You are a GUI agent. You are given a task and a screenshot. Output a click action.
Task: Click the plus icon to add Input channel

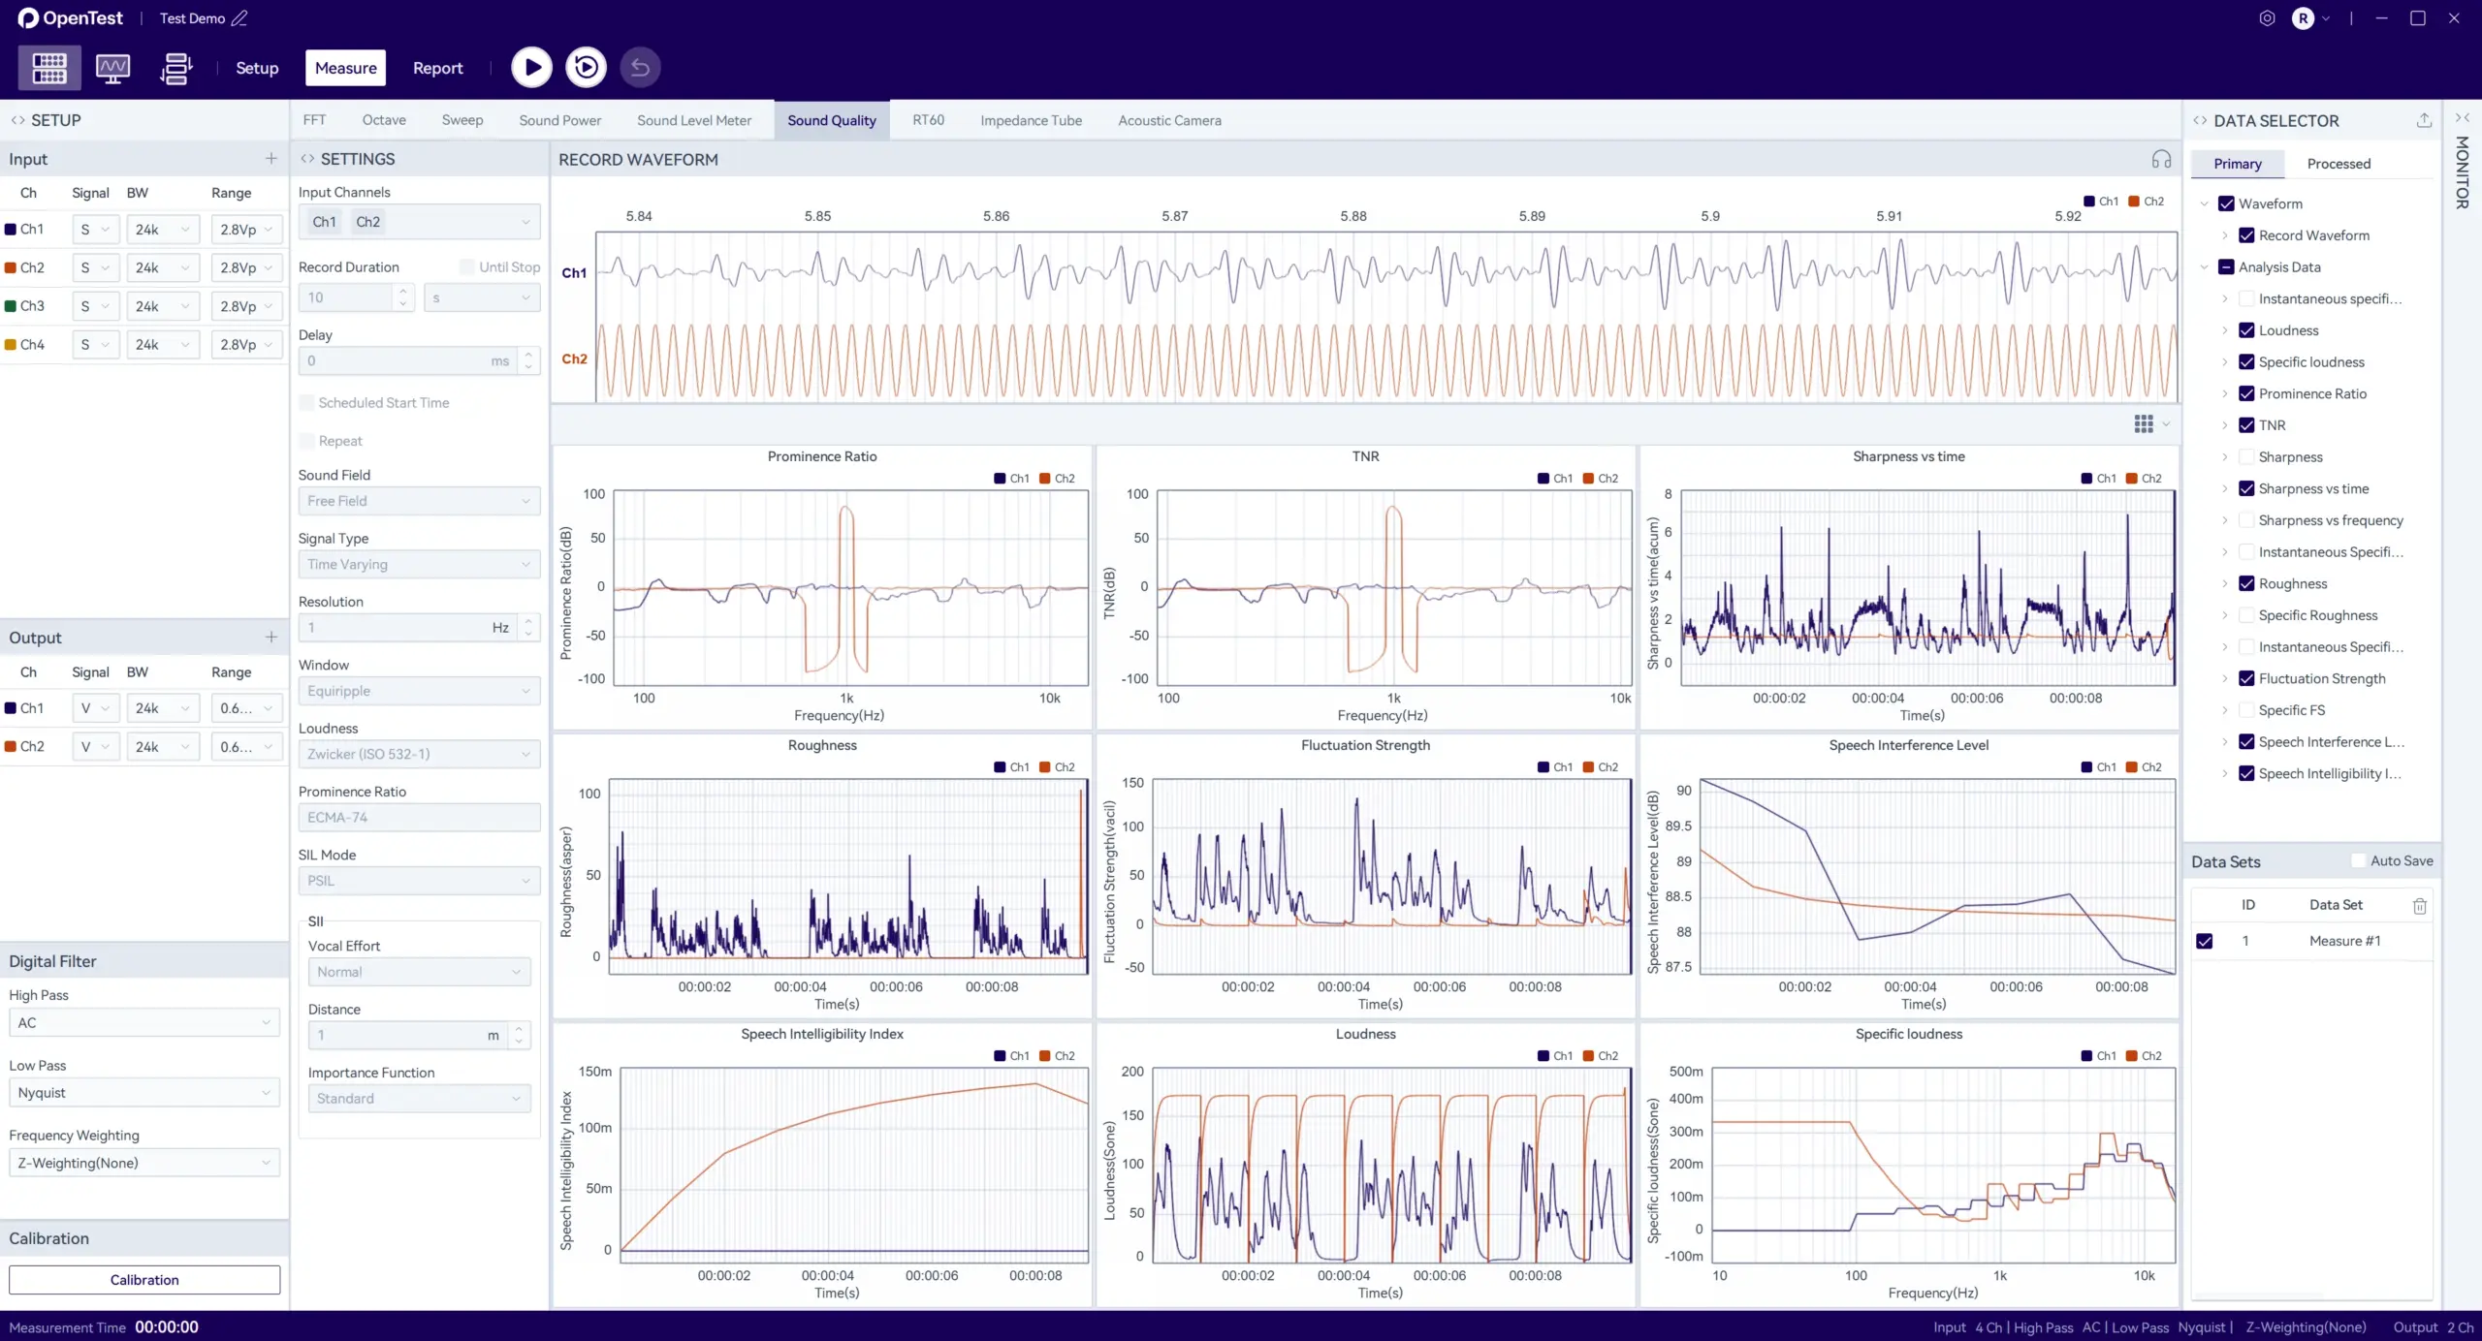tap(270, 159)
